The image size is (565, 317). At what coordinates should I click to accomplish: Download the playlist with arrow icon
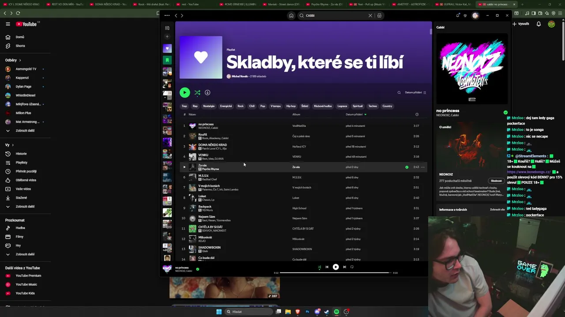pyautogui.click(x=207, y=92)
